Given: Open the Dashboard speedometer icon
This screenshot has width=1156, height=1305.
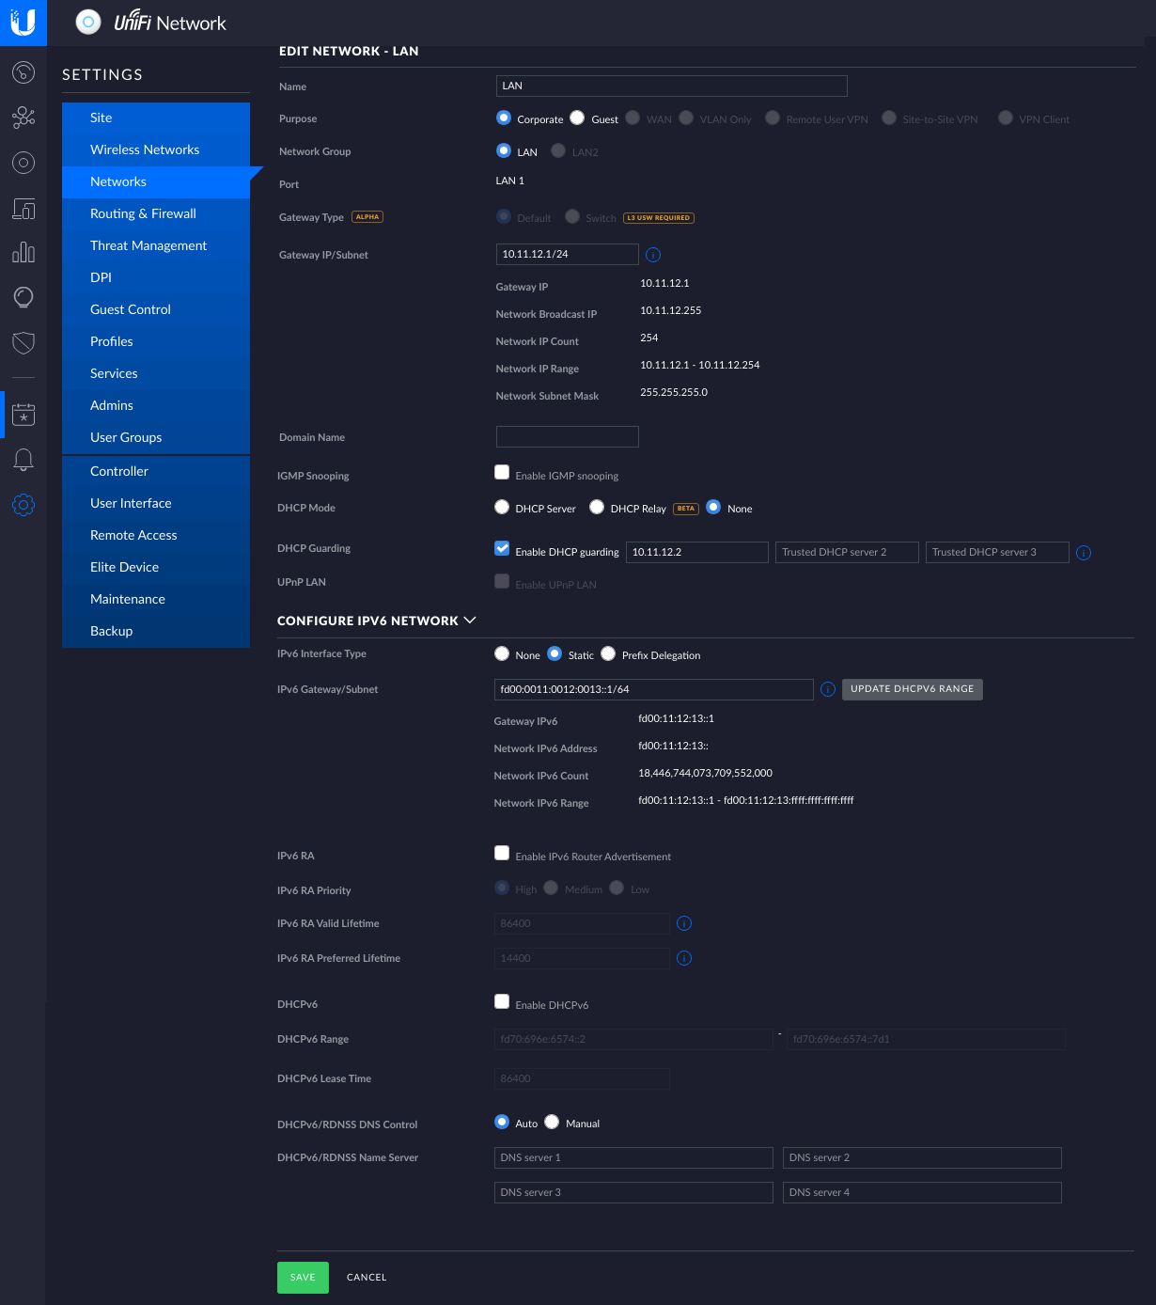Looking at the screenshot, I should [23, 72].
